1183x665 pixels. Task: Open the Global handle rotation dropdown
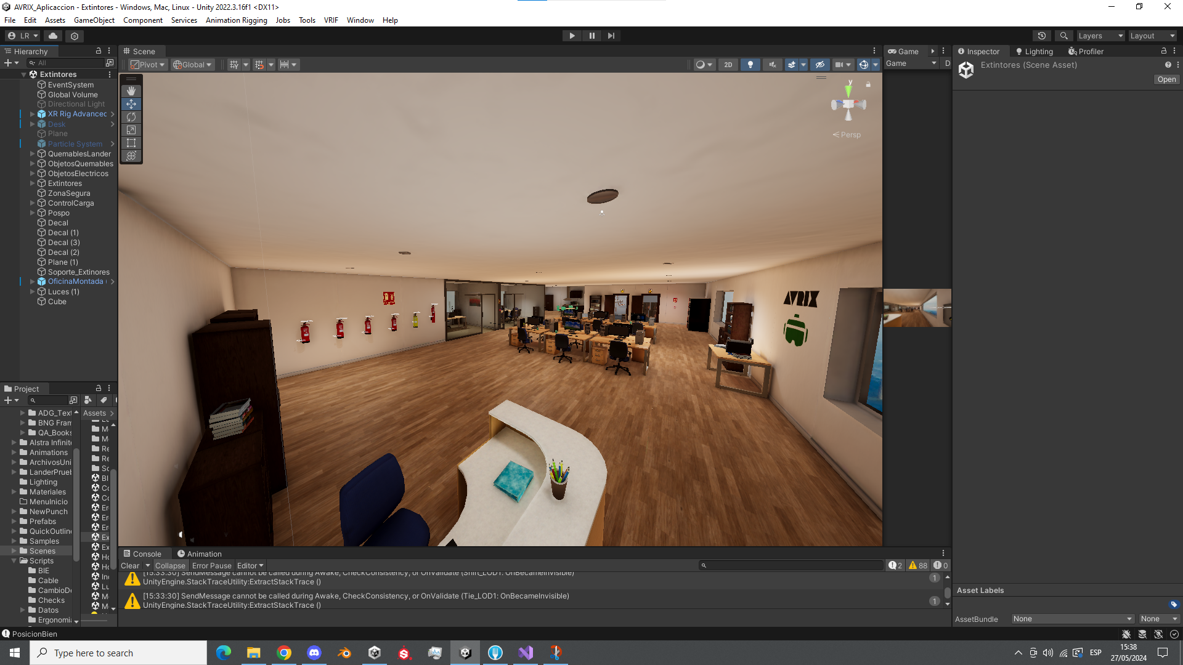pyautogui.click(x=192, y=65)
